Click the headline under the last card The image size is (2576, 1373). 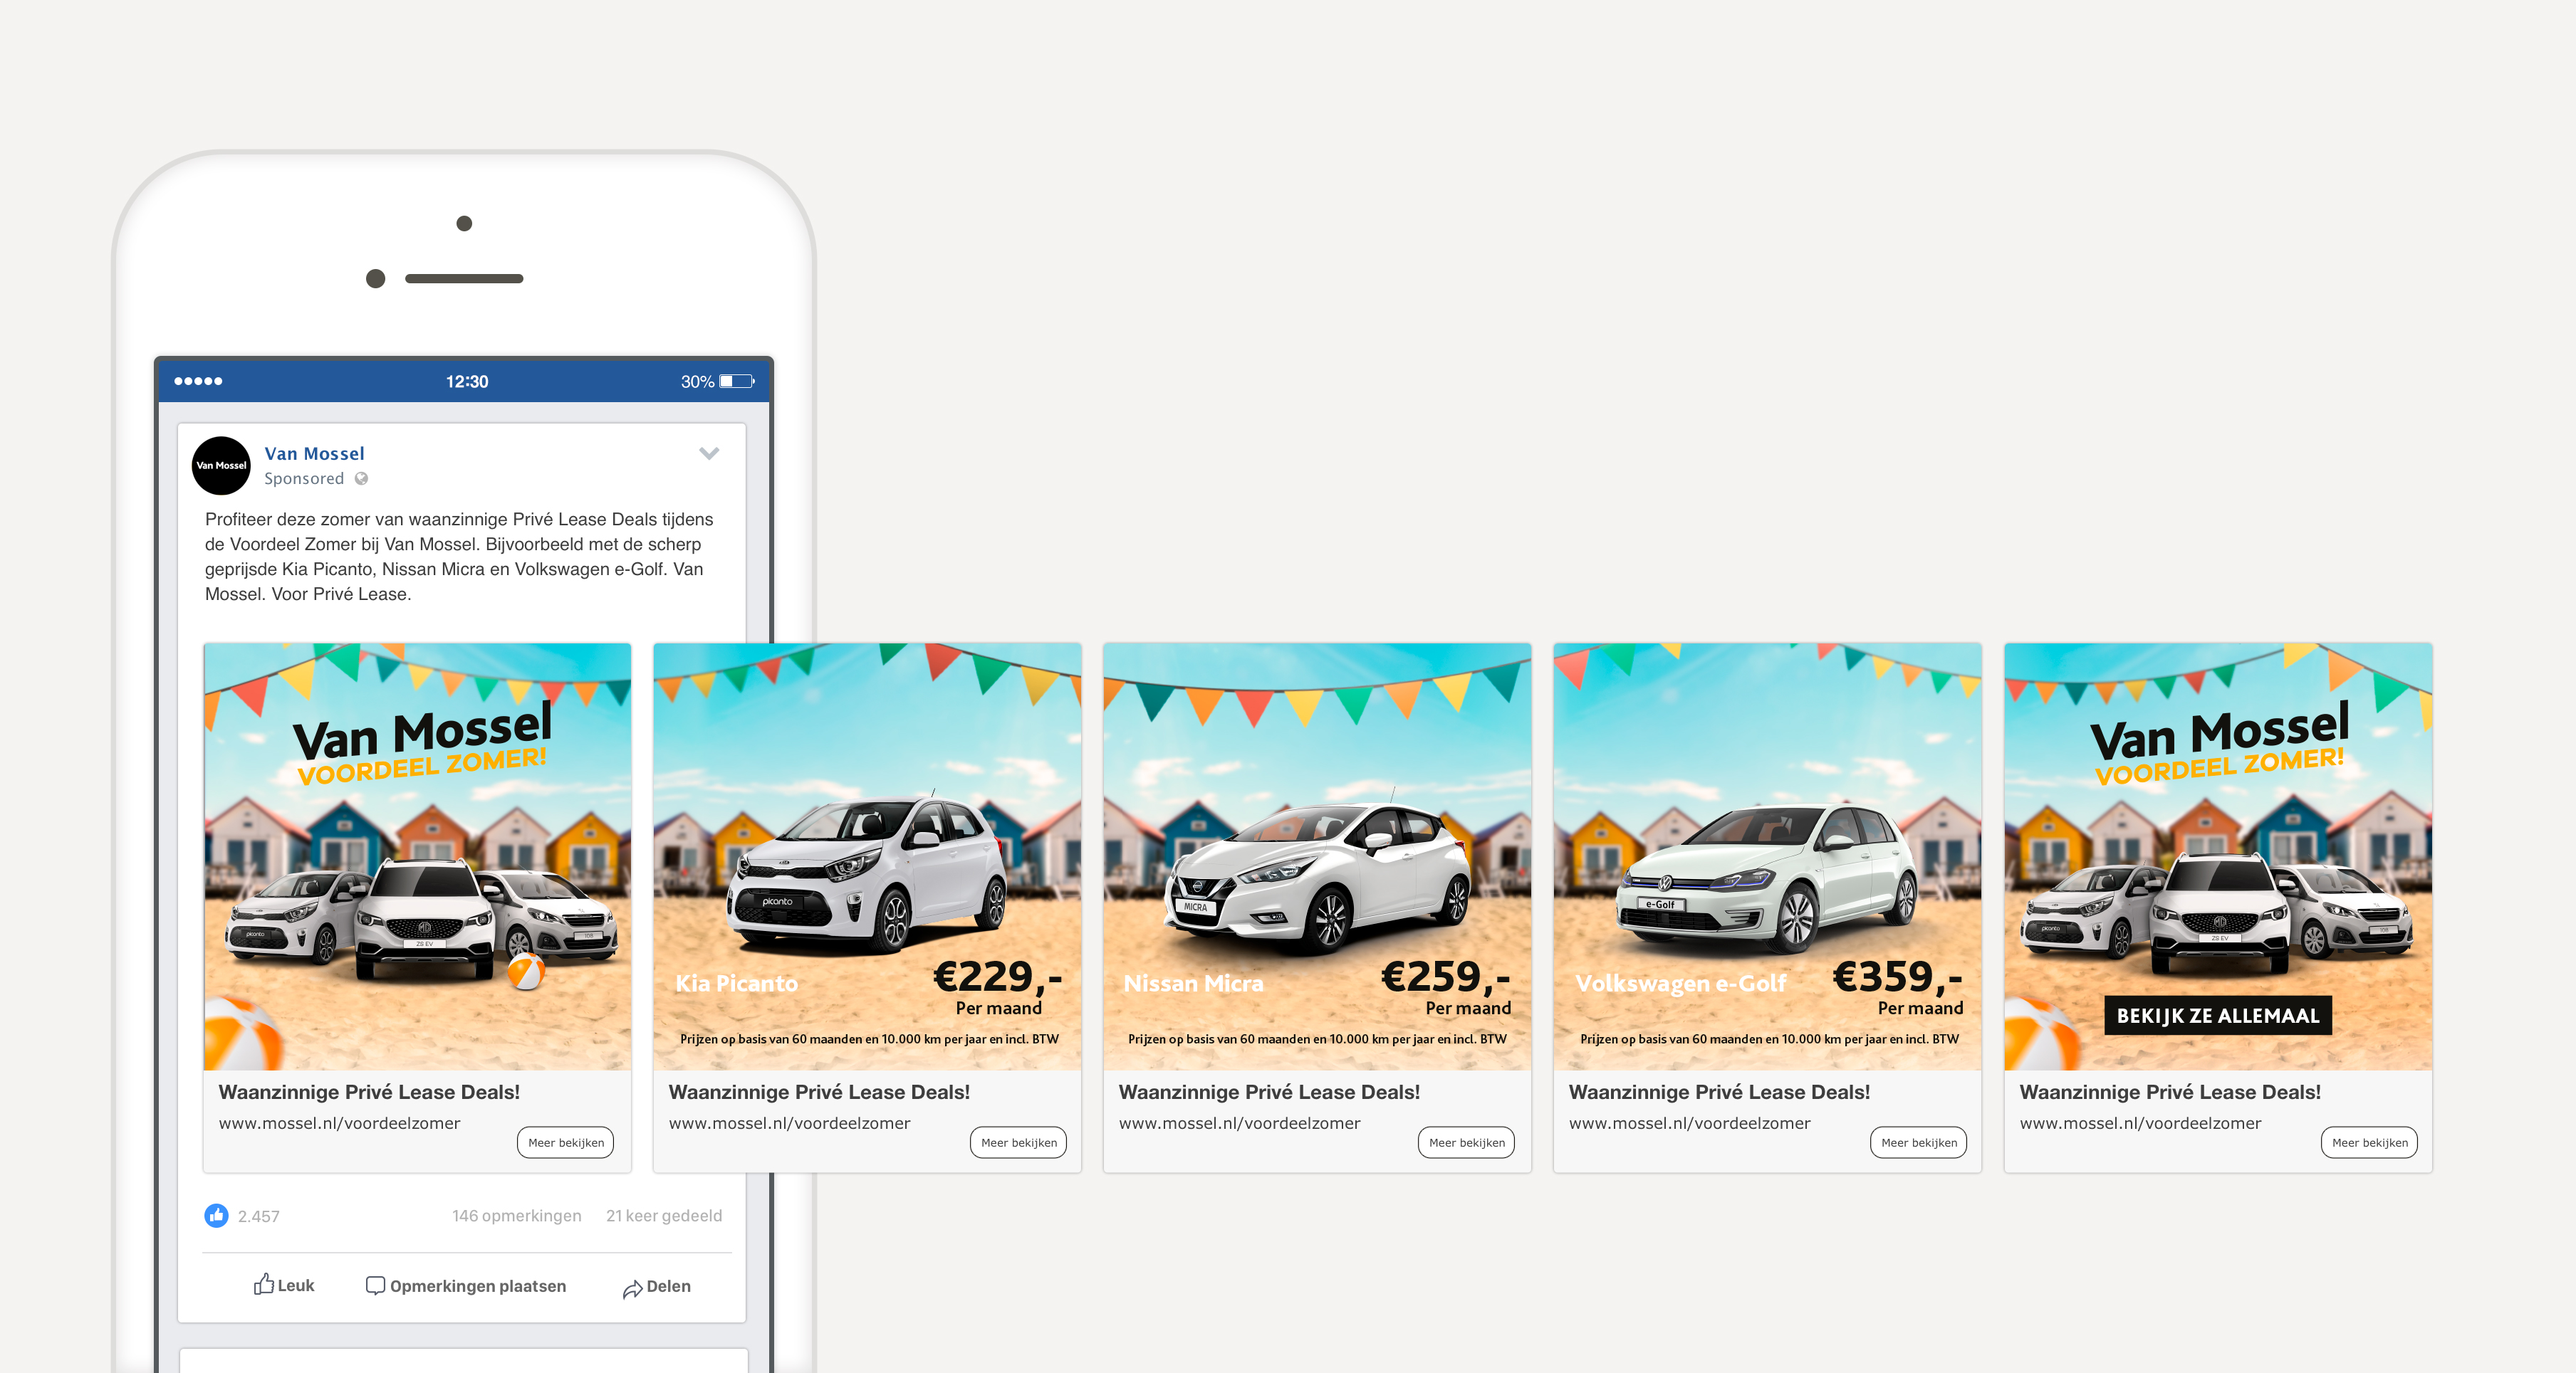point(2170,1092)
